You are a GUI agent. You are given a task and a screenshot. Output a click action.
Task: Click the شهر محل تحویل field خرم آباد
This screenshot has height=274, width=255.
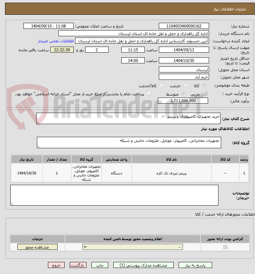click(x=184, y=77)
